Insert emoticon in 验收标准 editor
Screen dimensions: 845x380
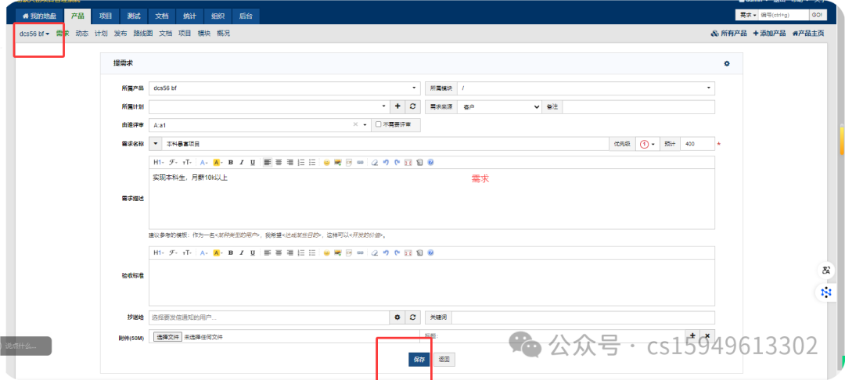(x=326, y=253)
